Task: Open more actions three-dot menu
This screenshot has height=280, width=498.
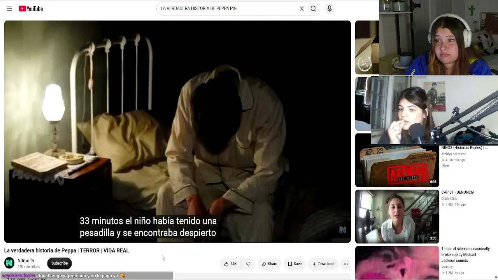Action: pos(345,264)
